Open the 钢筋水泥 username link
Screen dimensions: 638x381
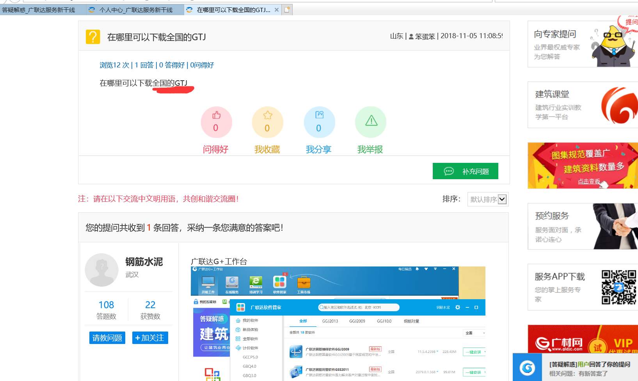point(144,262)
